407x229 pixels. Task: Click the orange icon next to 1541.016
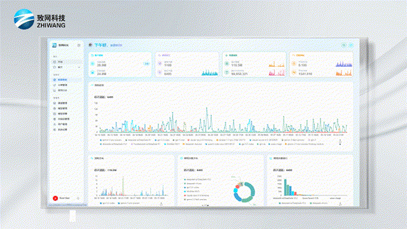294,73
